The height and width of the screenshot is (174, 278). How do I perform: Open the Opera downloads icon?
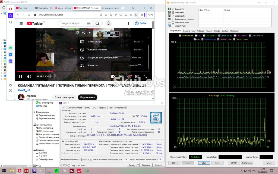pos(126,15)
